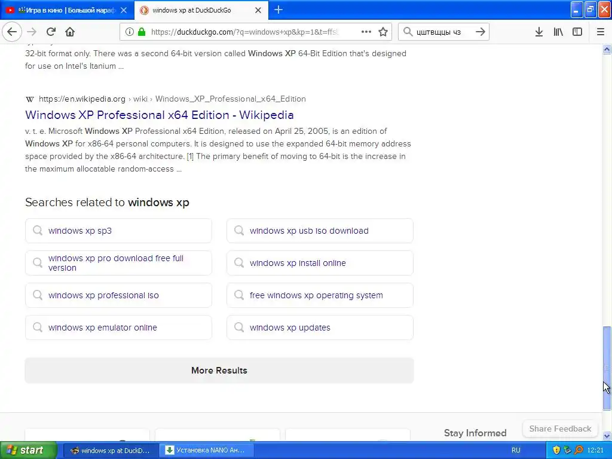Focus the search box with цштвщцы чз
The width and height of the screenshot is (612, 459).
(x=443, y=32)
